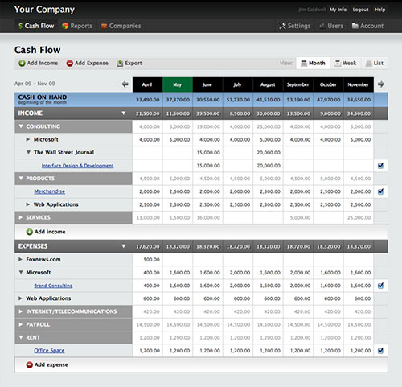Viewport: 402px width, 387px height.
Task: Toggle checkbox in Merchandise row
Action: [x=380, y=191]
